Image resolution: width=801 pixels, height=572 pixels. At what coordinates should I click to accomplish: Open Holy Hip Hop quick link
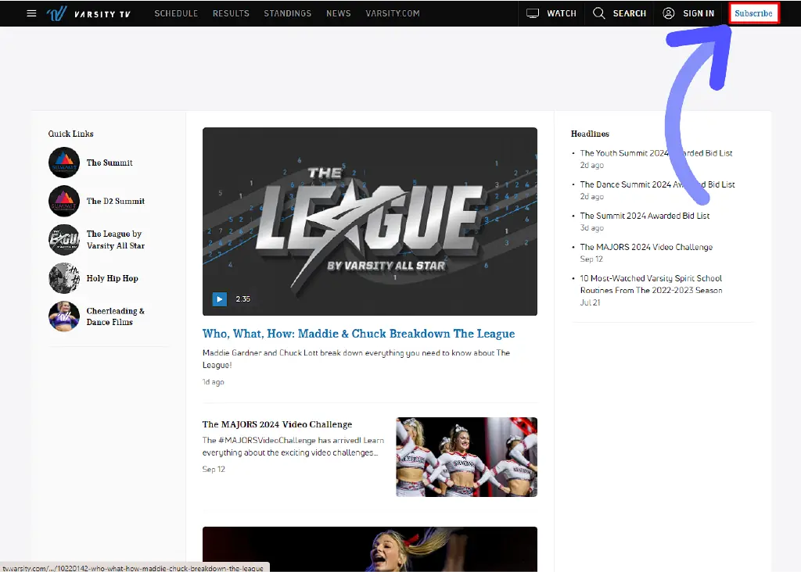click(112, 278)
